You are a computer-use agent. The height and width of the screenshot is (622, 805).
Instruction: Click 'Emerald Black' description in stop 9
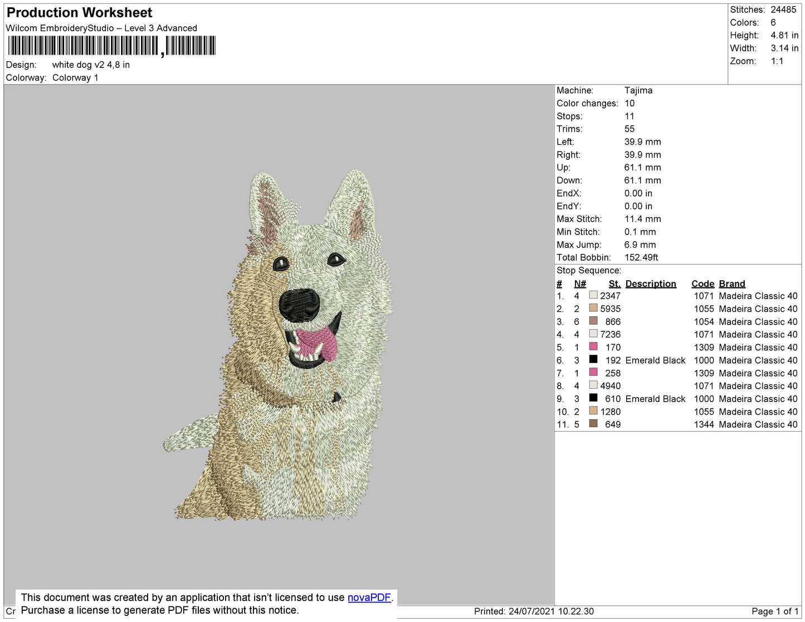655,399
